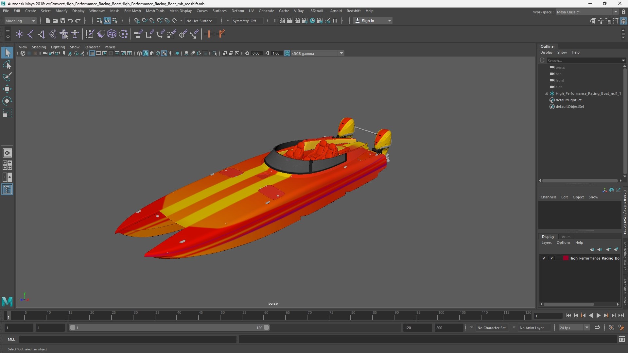Click the Outliner Search field
This screenshot has height=353, width=628.
coord(584,60)
